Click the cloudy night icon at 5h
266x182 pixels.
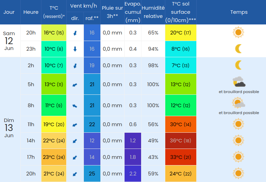[239, 82]
